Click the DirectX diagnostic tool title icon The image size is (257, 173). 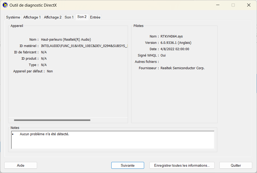(x=5, y=5)
